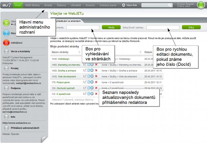Viewport: 207px width, 143px height.
Task: Expand the Přihlášení administrátoři section
Action: tap(6, 128)
